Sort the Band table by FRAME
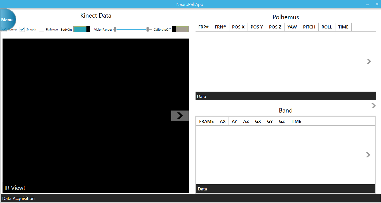This screenshot has width=381, height=203. [206, 121]
